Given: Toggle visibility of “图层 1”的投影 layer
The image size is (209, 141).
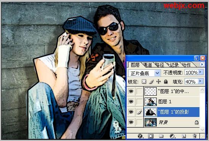Looking at the screenshot, I should [131, 112].
